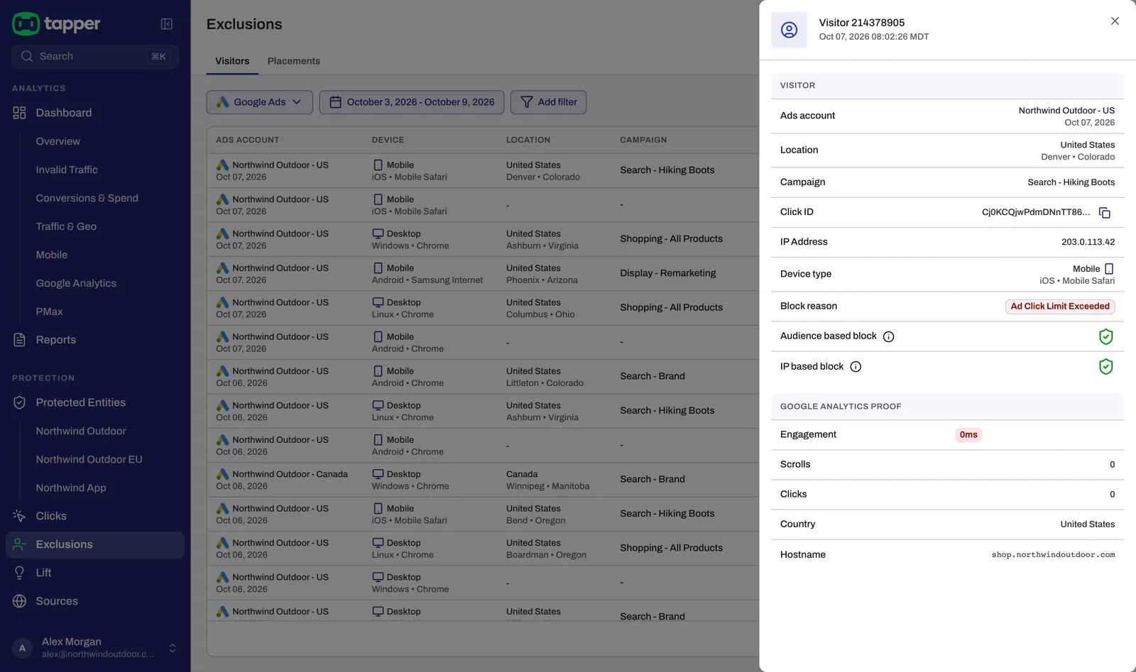Image resolution: width=1136 pixels, height=672 pixels.
Task: Open the Google Ads source dropdown
Action: coord(260,102)
